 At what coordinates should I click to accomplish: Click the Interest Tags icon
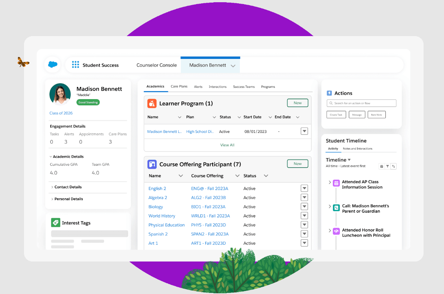click(x=55, y=223)
